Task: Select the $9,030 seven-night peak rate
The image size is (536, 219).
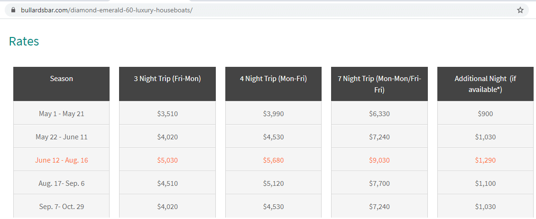Action: [379, 160]
